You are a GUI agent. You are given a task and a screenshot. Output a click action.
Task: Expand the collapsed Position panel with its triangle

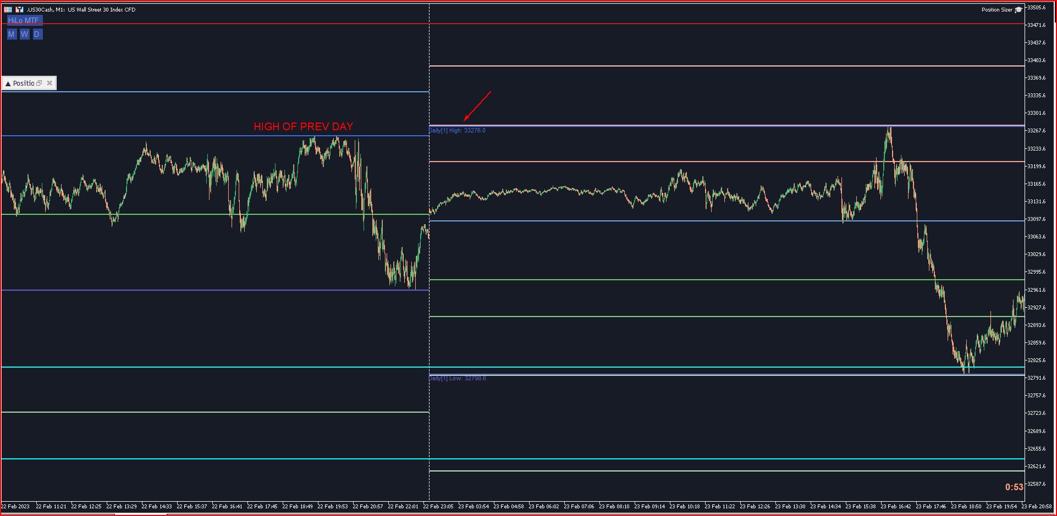[x=8, y=83]
